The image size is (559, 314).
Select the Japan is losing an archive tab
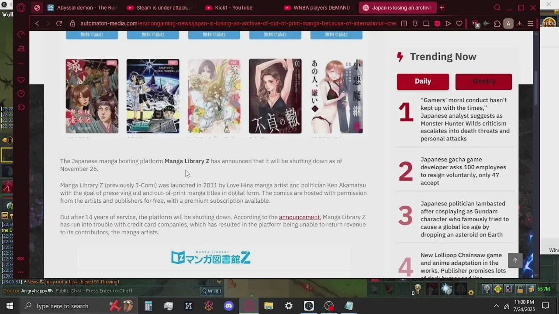[x=397, y=8]
